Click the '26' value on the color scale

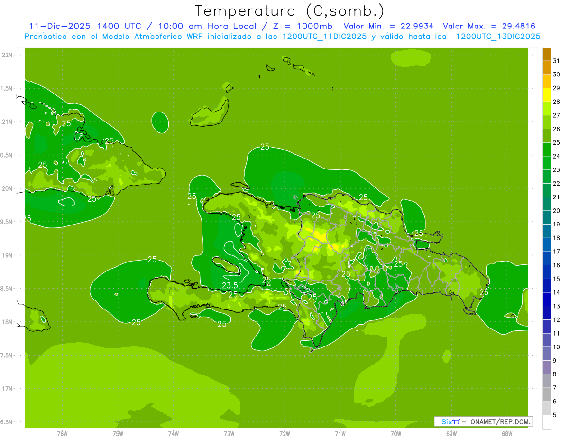click(556, 129)
